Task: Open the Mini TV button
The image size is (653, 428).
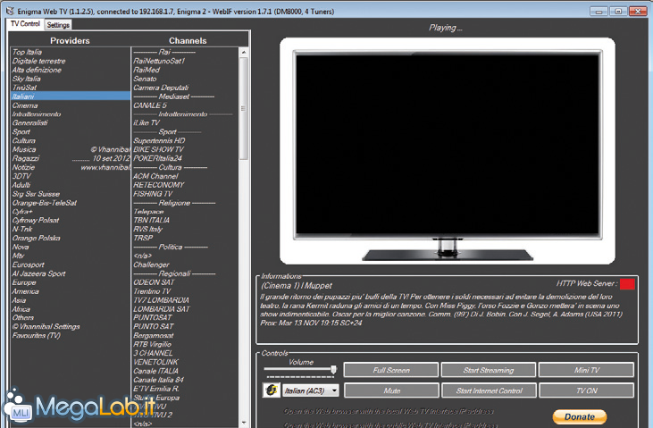Action: point(586,370)
